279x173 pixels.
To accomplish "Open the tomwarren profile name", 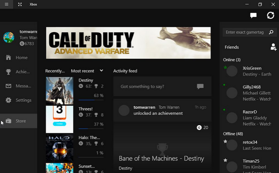I will (x=28, y=32).
